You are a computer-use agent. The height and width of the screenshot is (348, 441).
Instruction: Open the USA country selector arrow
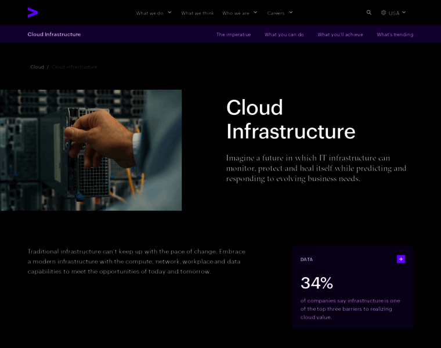point(404,12)
